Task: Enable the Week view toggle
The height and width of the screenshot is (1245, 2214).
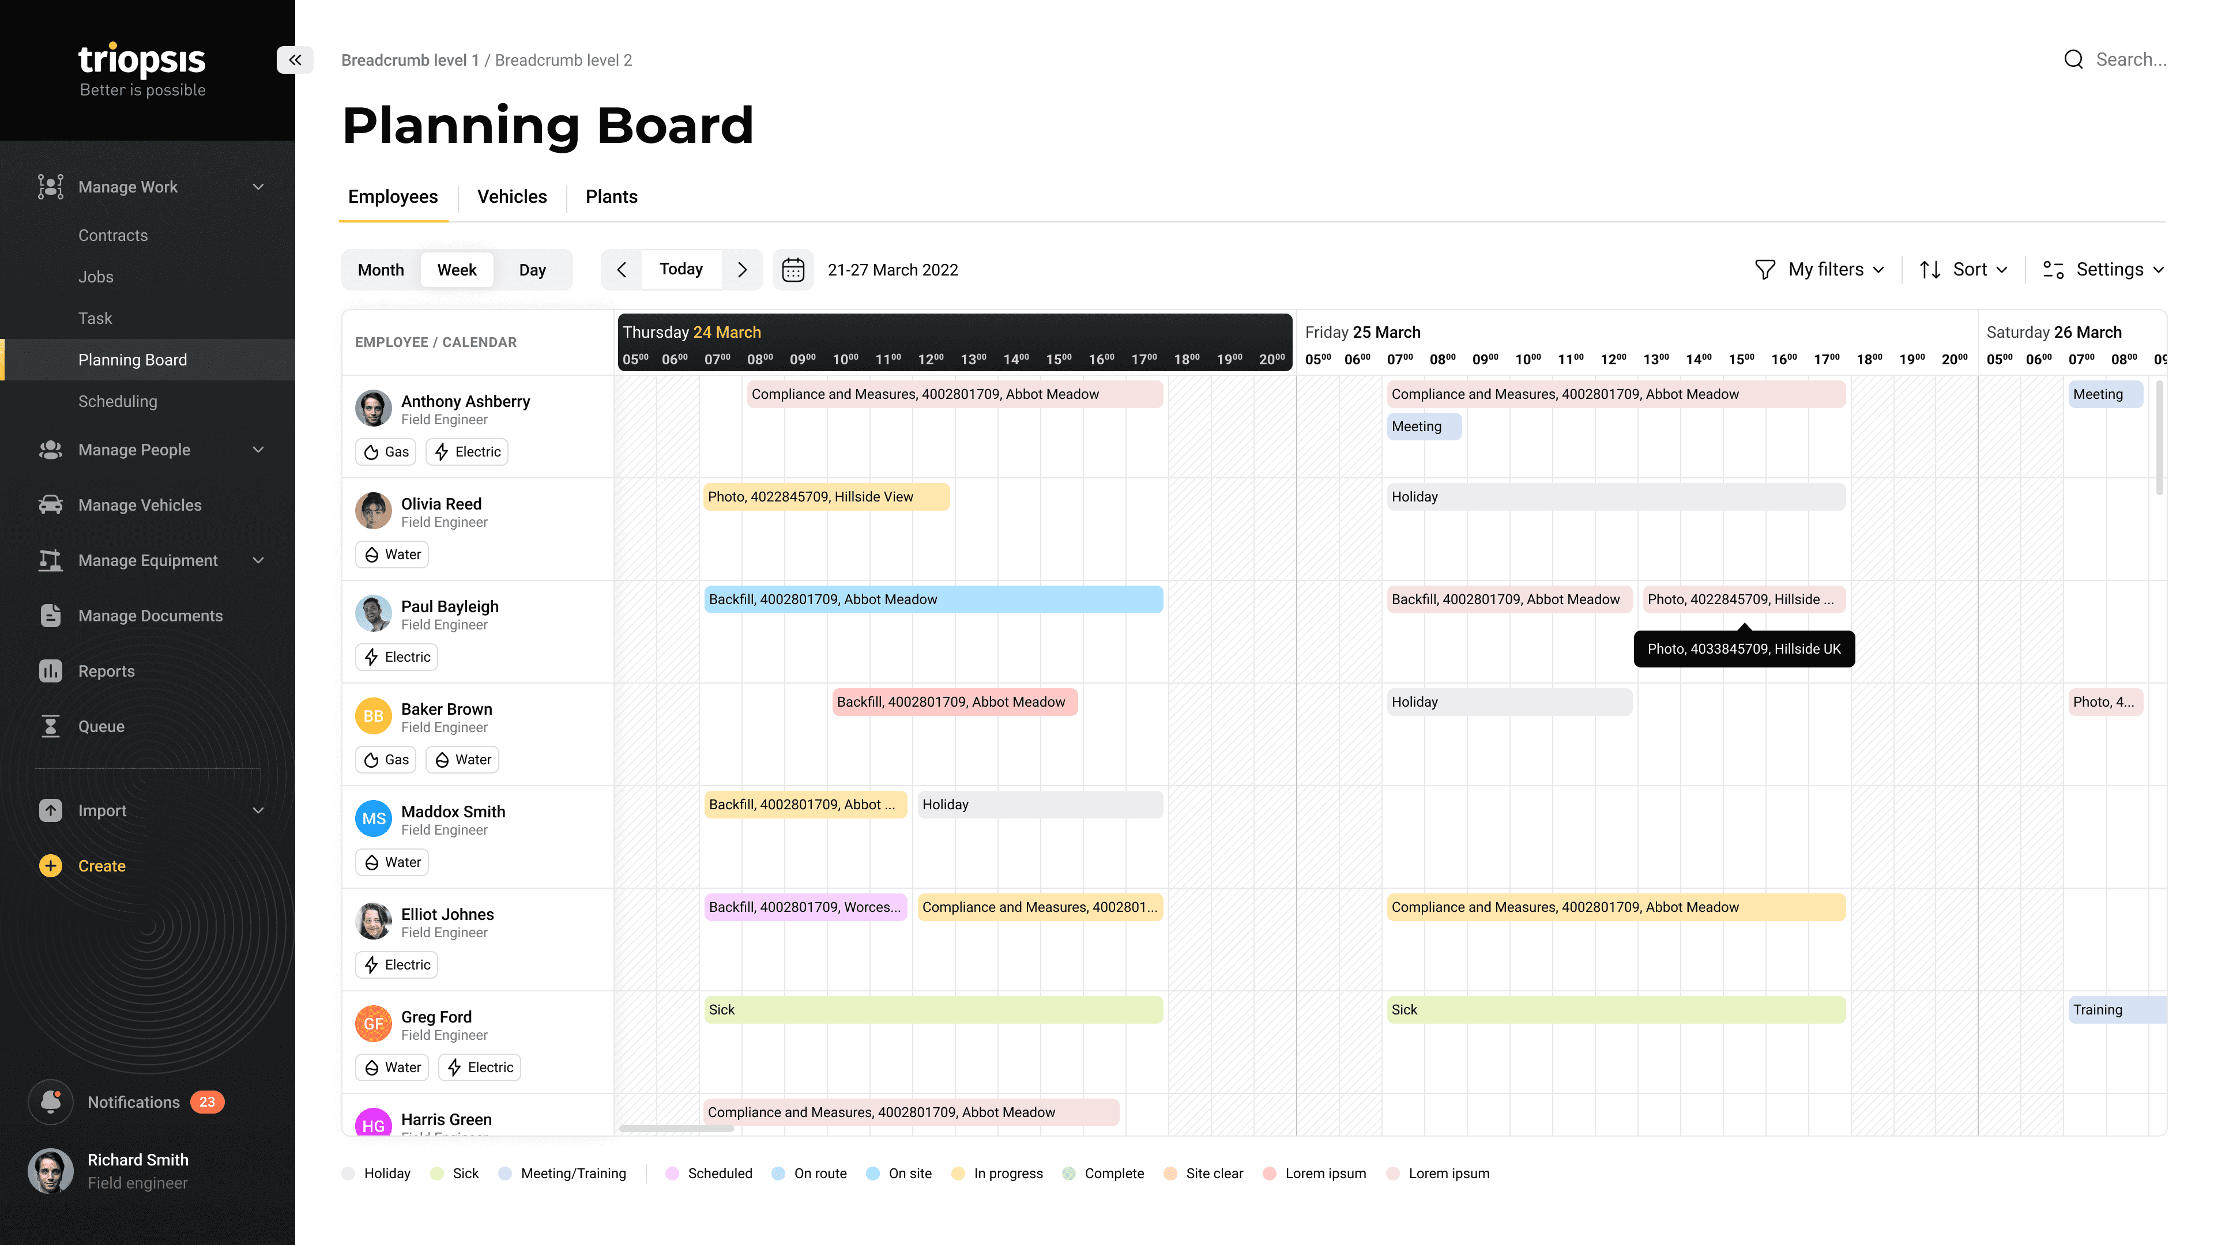Action: point(458,269)
